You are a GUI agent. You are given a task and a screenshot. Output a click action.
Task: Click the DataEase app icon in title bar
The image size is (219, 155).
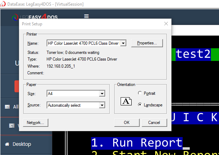coord(2,4)
